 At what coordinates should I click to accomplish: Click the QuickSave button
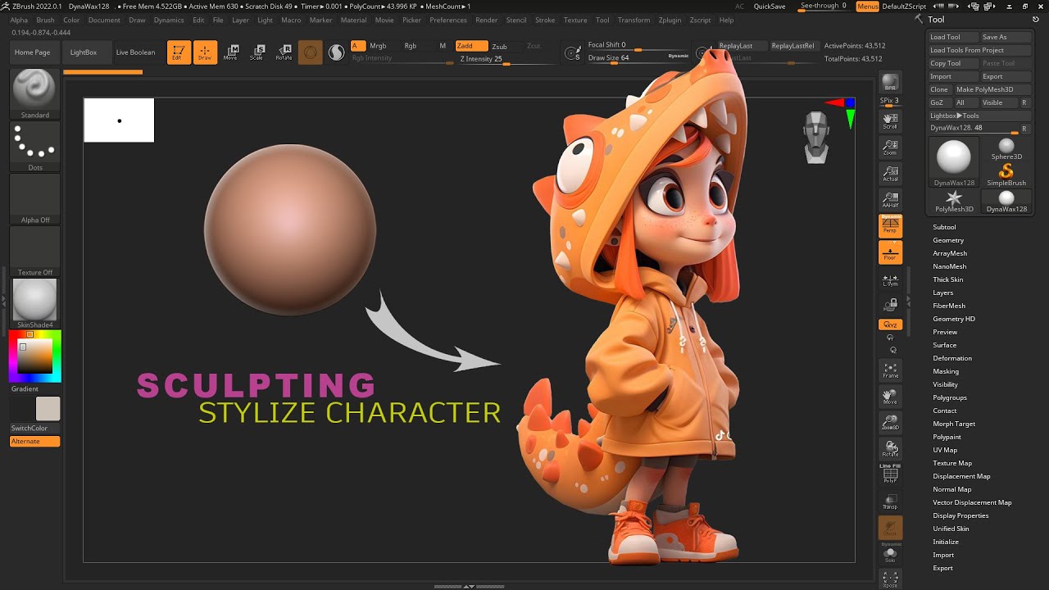click(770, 7)
